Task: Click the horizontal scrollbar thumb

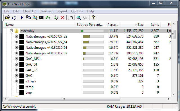Action: 64,99
